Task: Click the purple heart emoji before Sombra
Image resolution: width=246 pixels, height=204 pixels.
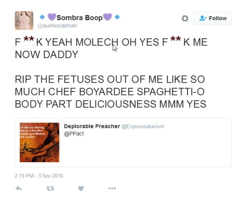Action: pyautogui.click(x=52, y=17)
